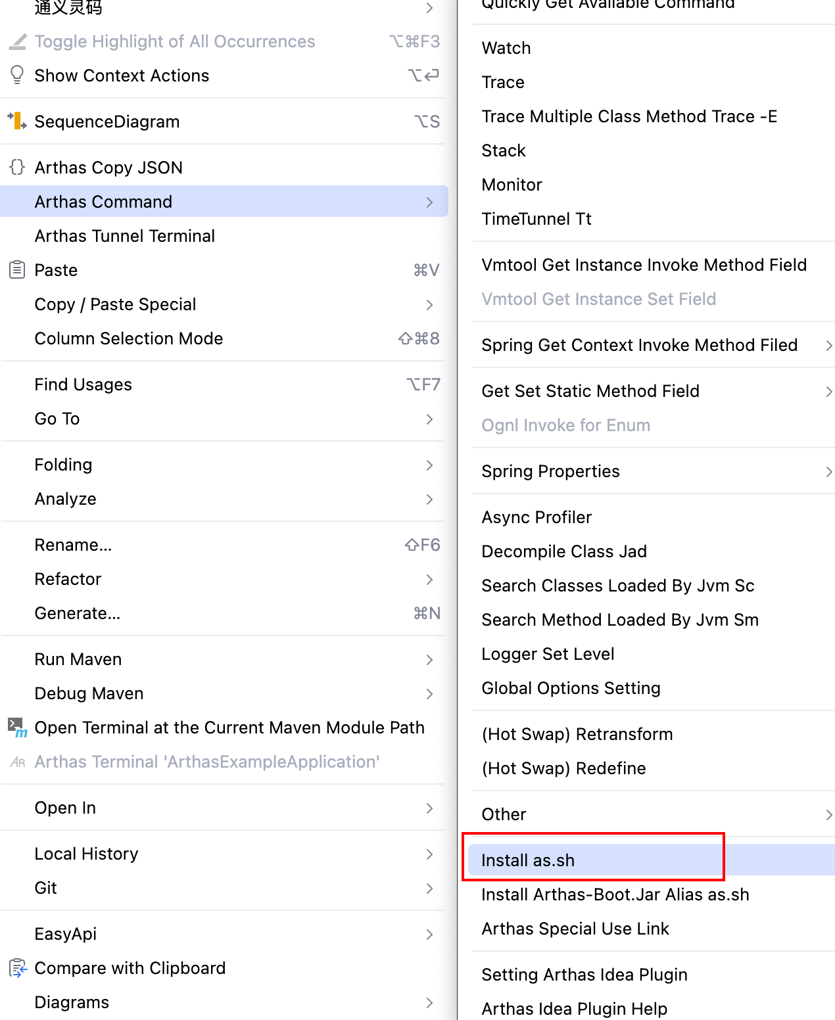Select Install as.sh menu item

528,860
